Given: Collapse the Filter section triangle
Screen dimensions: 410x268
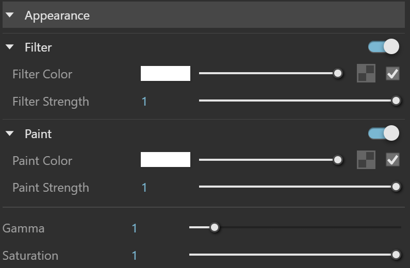Looking at the screenshot, I should point(10,47).
